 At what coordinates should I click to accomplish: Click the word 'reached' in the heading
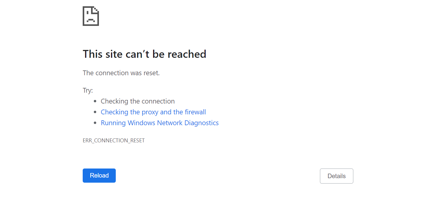187,54
